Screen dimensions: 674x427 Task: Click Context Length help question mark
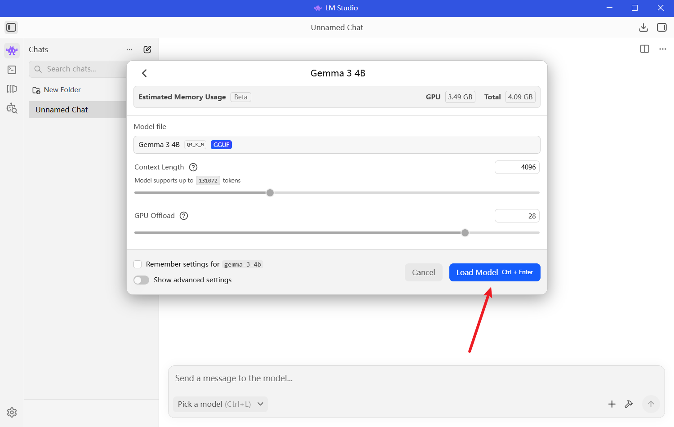tap(193, 167)
